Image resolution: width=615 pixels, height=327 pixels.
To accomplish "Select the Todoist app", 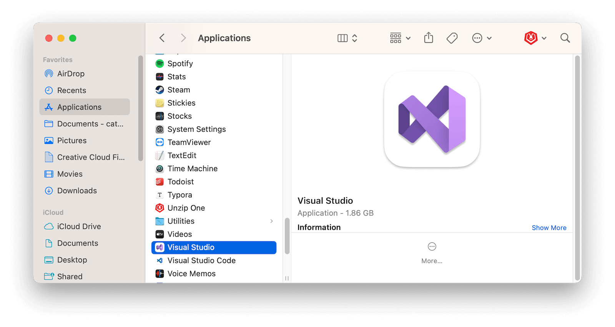I will (214, 182).
